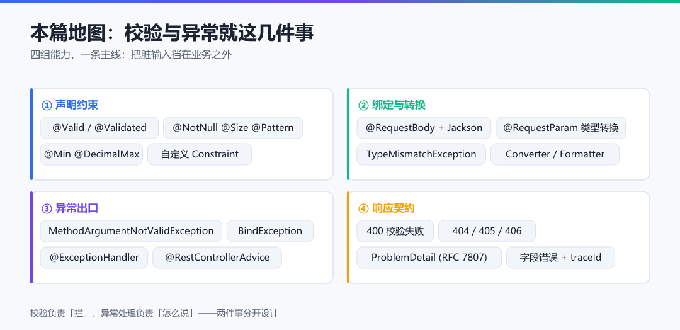This screenshot has height=330, width=680.
Task: Select the 404 / 405 / 406 chip
Action: click(487, 231)
